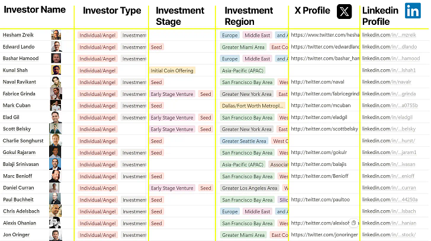Select Dallas/Fort Worth Metropl... region tag
The width and height of the screenshot is (431, 241).
pyautogui.click(x=253, y=106)
